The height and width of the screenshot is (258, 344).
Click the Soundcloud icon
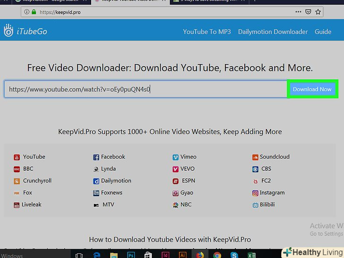pos(255,157)
